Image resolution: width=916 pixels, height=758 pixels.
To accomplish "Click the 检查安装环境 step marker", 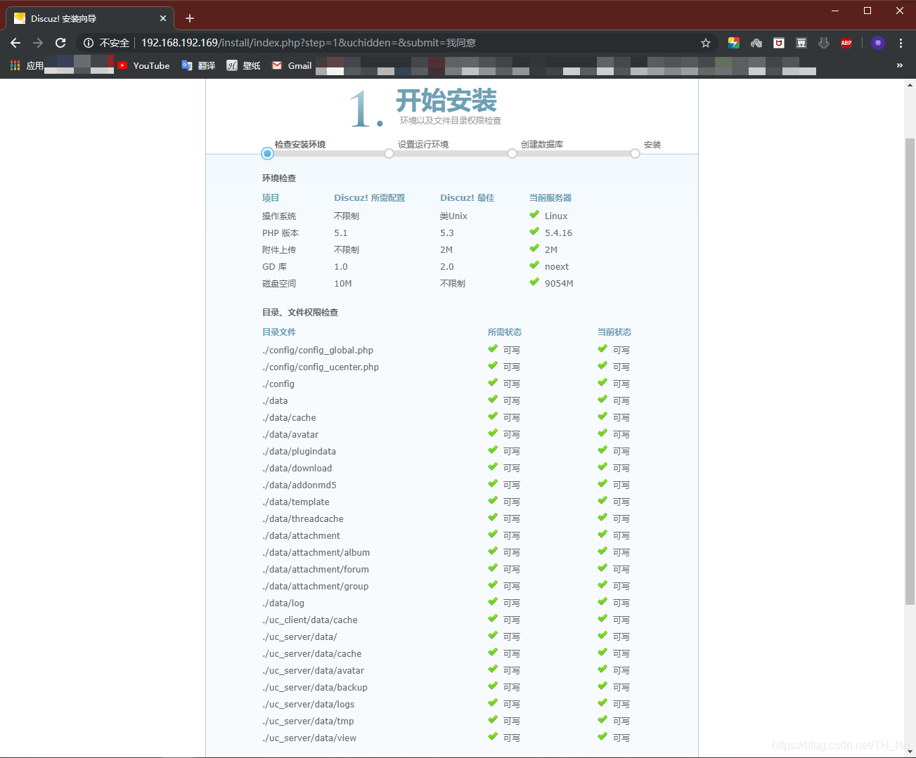I will pos(267,153).
